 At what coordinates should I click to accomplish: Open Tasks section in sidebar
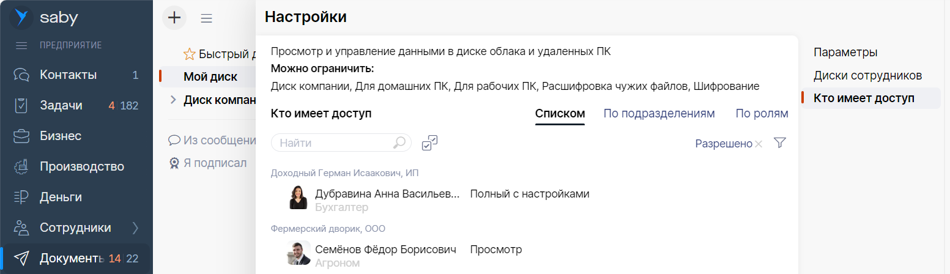tap(61, 106)
